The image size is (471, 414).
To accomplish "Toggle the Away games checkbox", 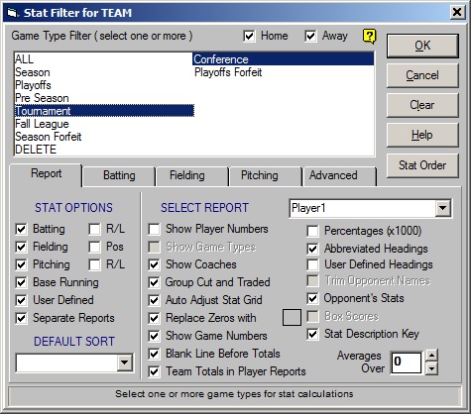I will [310, 36].
